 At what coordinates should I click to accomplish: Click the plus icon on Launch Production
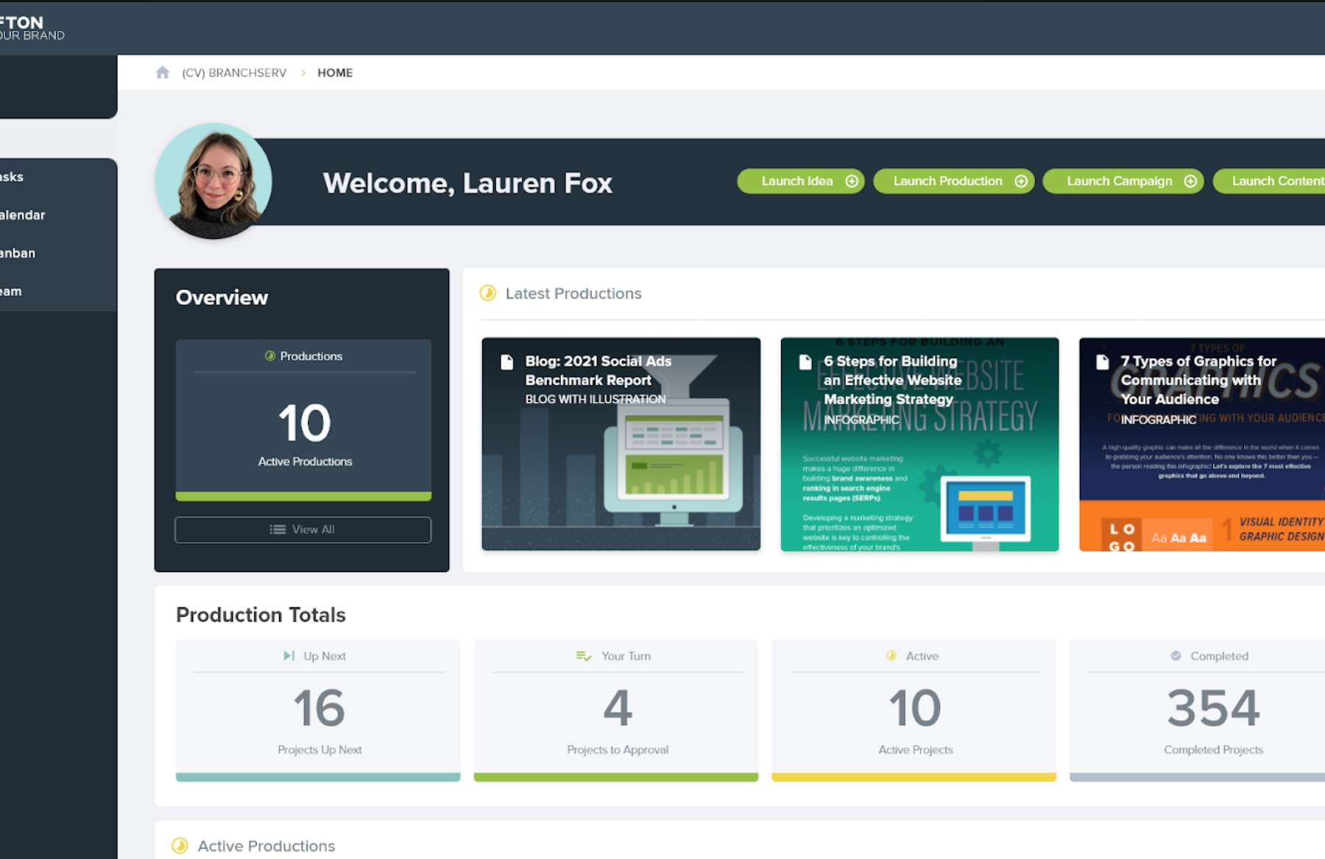coord(1021,181)
